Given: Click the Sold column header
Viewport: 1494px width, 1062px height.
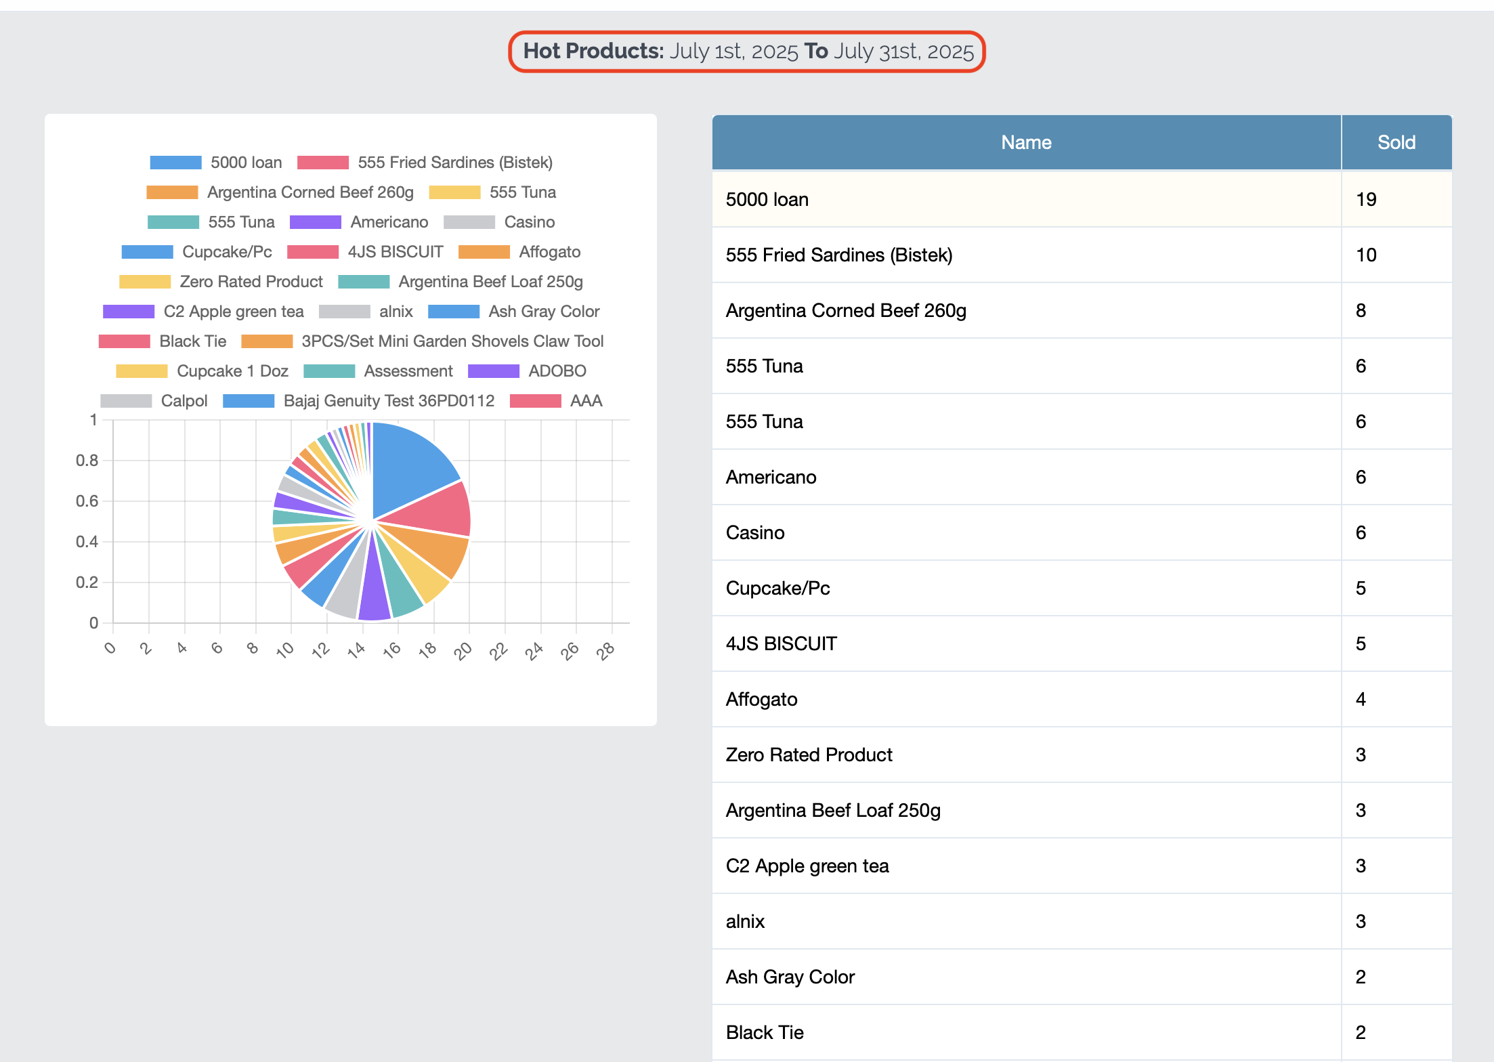Looking at the screenshot, I should [1396, 142].
